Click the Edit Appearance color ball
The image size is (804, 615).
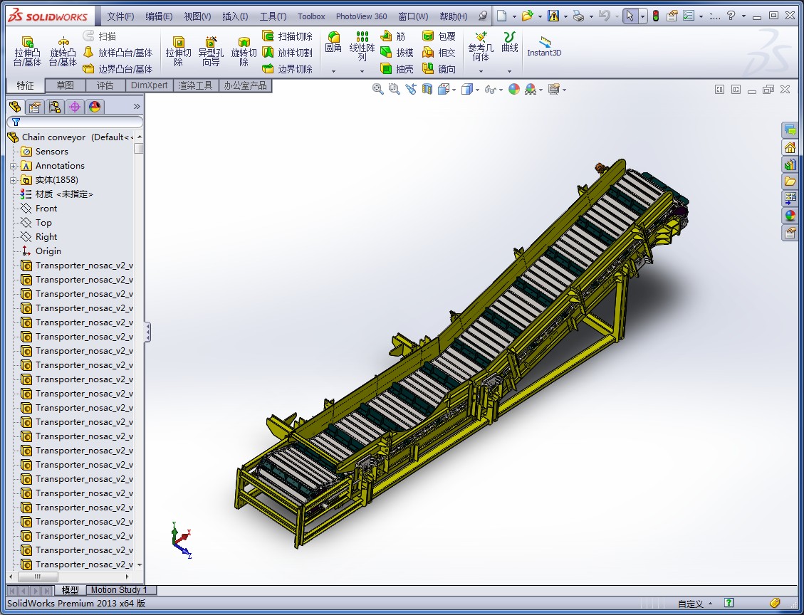point(513,89)
